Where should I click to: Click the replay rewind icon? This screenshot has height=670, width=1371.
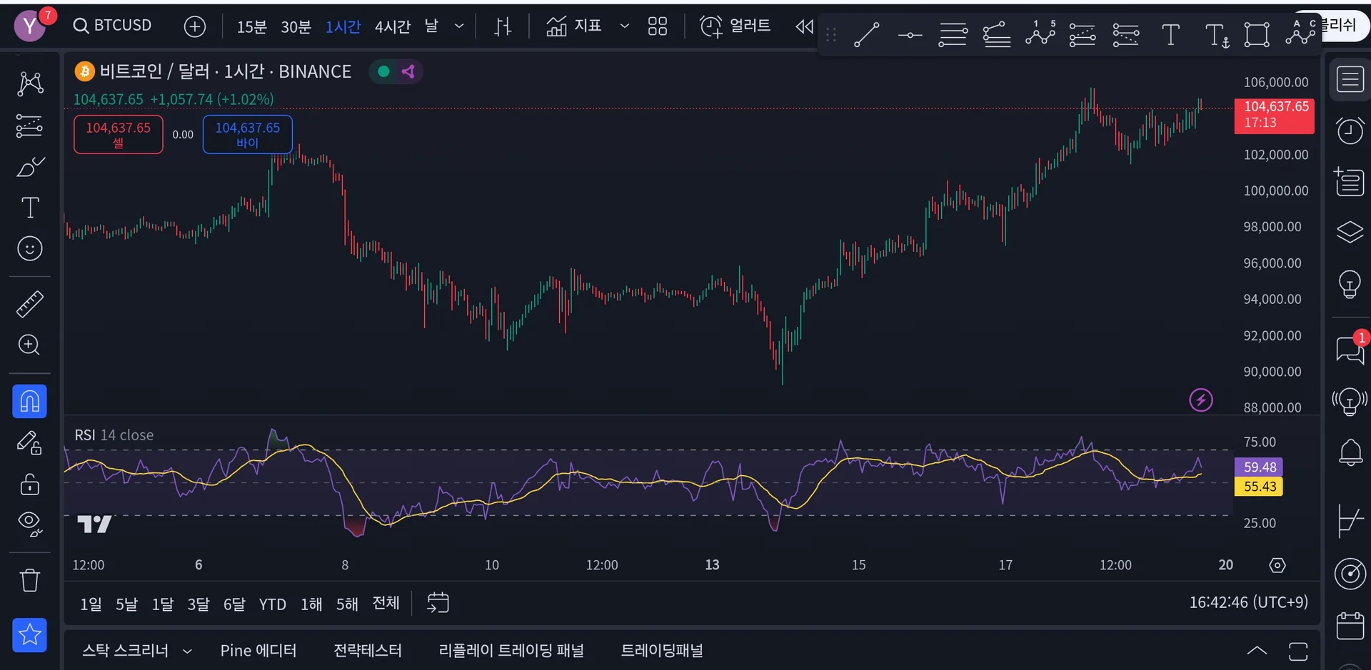point(805,27)
